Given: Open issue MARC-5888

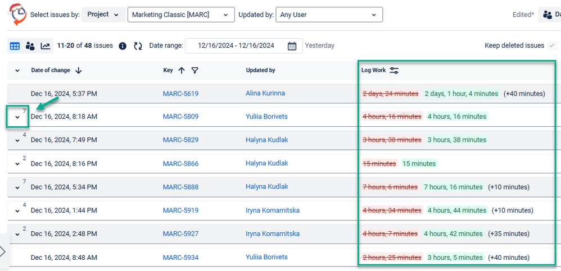Looking at the screenshot, I should coord(180,187).
